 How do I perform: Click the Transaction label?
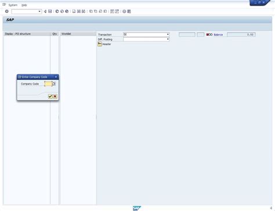click(x=105, y=35)
